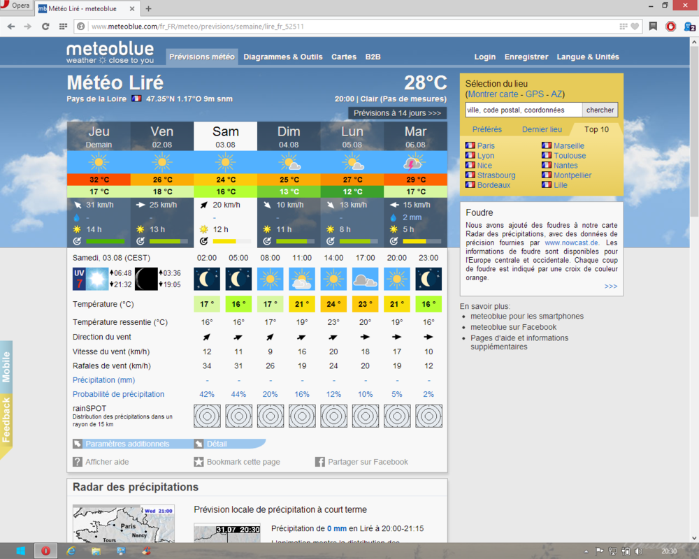The image size is (699, 559).
Task: Open File Explorer from taskbar
Action: pos(96,551)
